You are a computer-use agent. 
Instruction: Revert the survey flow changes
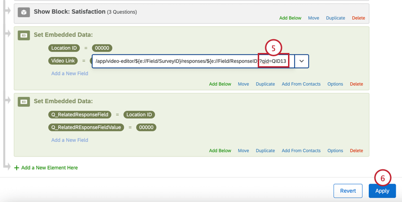coord(348,191)
